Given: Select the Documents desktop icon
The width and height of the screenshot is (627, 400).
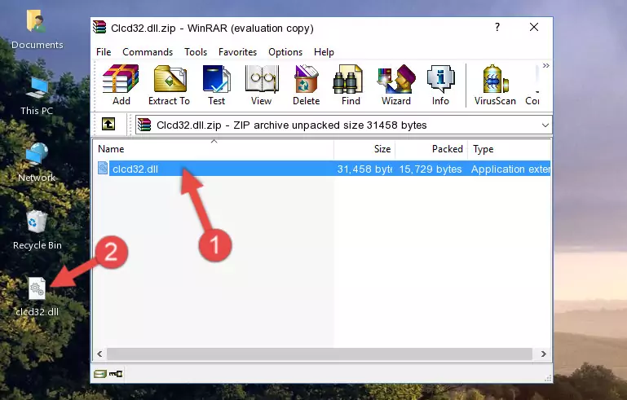Looking at the screenshot, I should (37, 29).
